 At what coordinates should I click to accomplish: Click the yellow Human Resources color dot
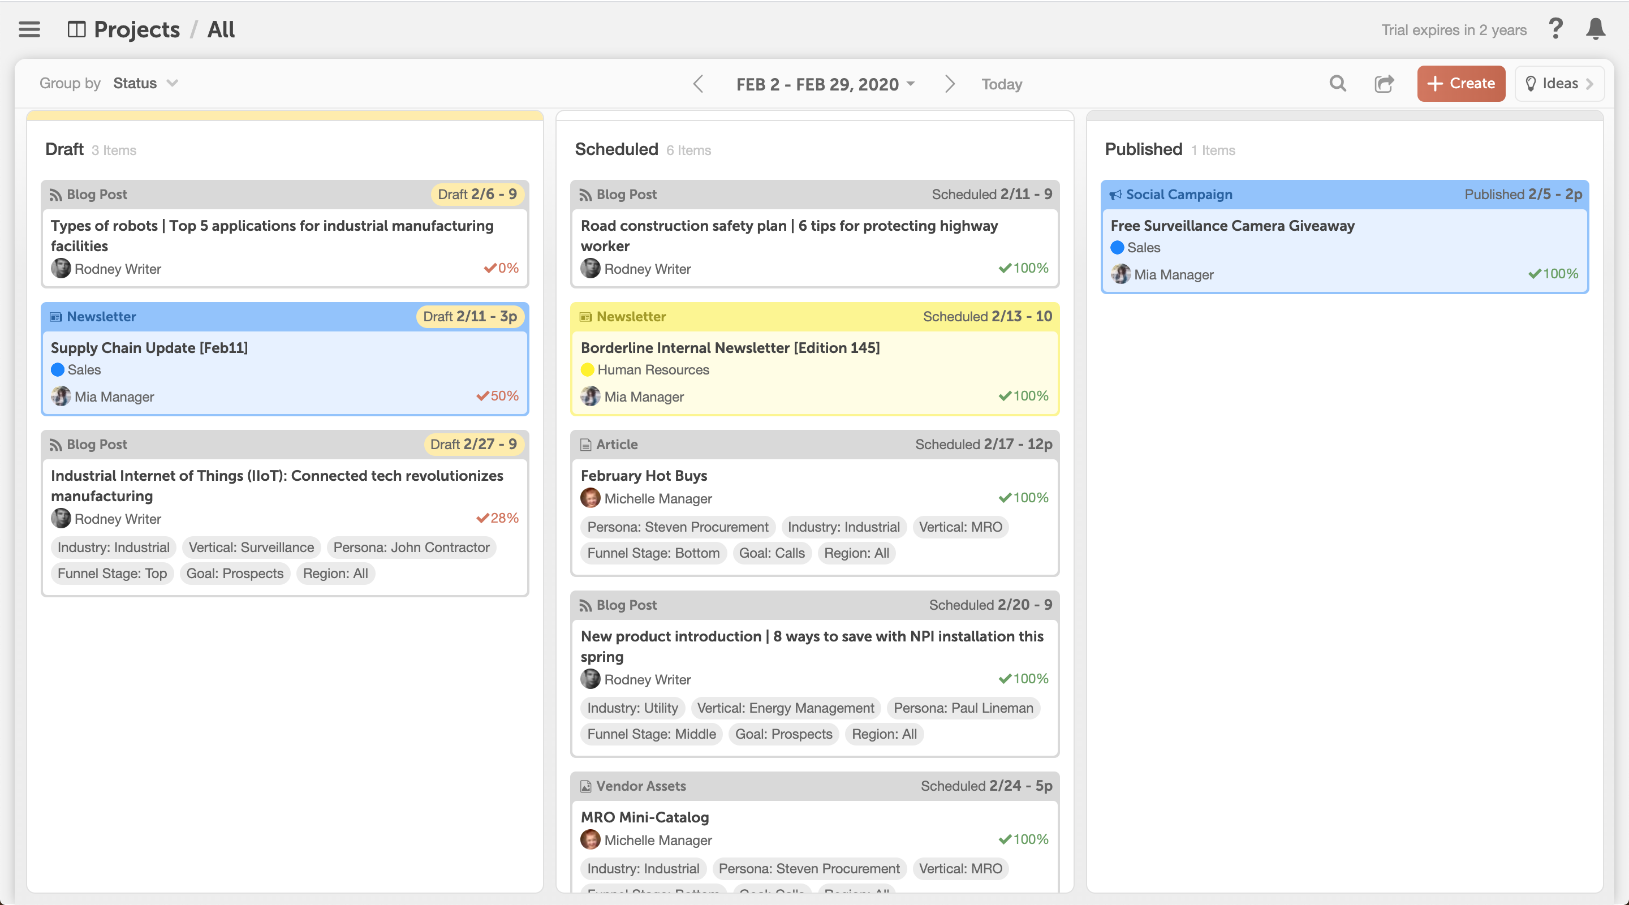(588, 370)
